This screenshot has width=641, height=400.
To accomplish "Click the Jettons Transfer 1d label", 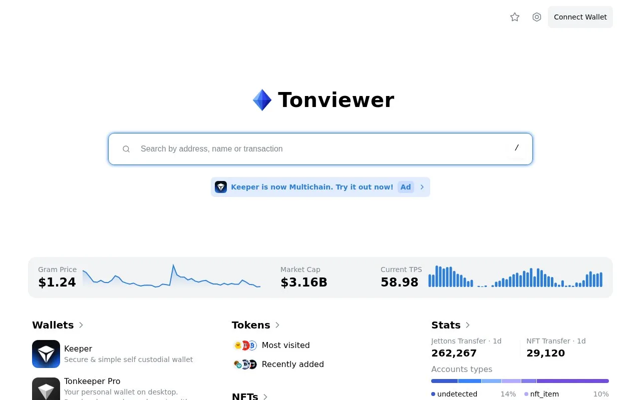I will point(466,341).
